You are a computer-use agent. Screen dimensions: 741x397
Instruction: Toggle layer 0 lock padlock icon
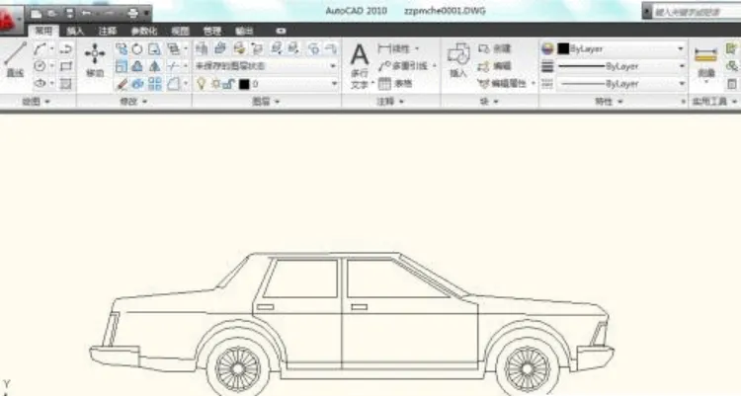pos(228,84)
